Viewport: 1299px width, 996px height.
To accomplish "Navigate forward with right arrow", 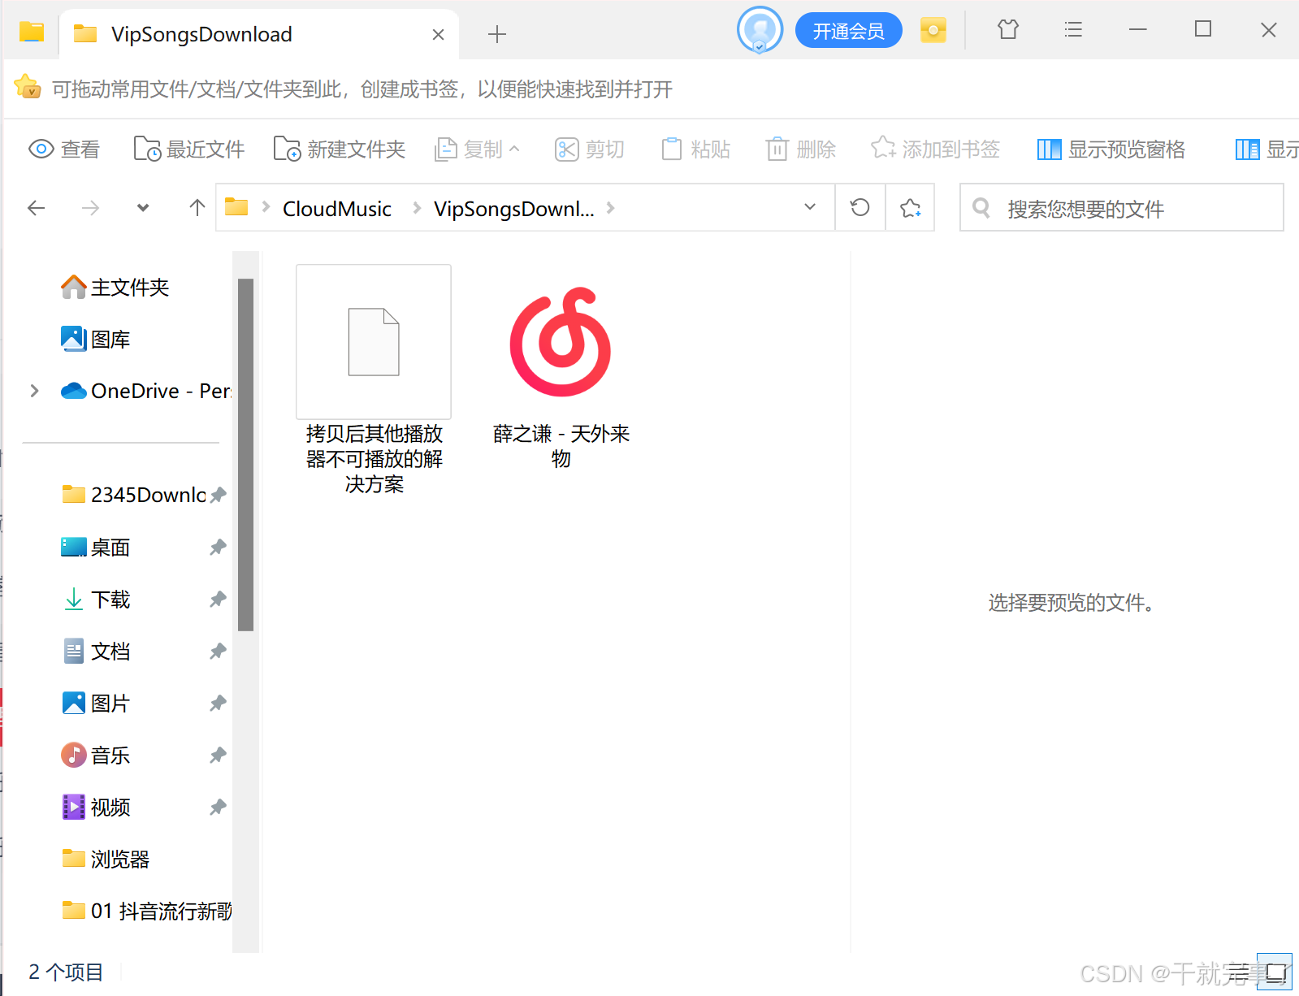I will tap(91, 208).
